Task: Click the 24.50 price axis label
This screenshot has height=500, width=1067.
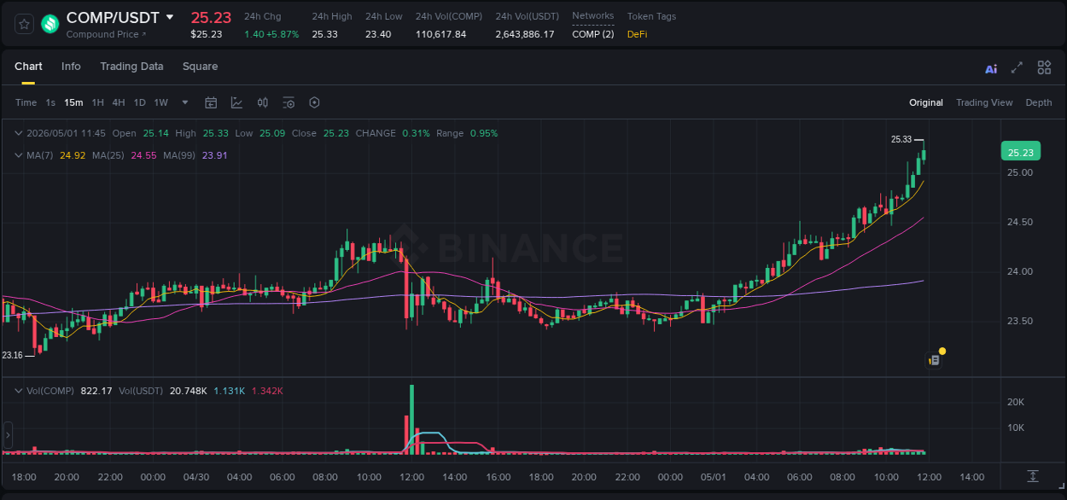Action: pos(1020,222)
